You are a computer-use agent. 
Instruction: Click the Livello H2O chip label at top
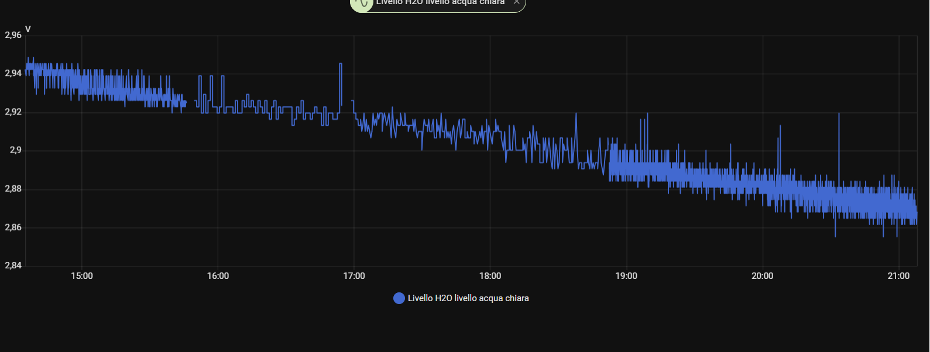coord(440,2)
